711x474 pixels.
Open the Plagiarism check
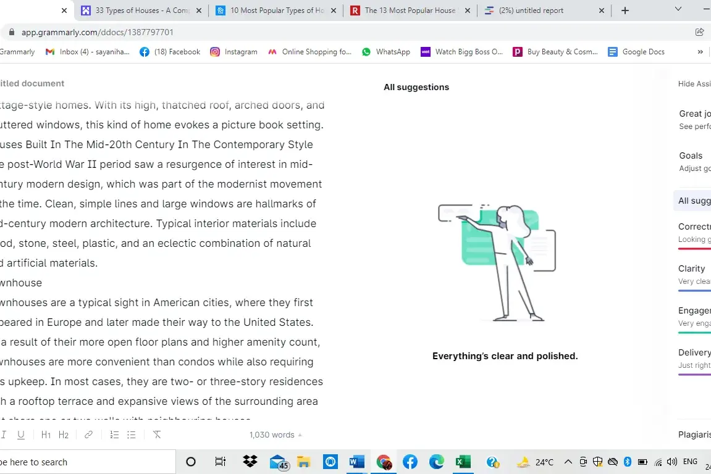pos(694,434)
